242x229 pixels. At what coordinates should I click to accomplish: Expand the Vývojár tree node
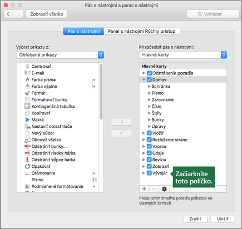coord(144,173)
